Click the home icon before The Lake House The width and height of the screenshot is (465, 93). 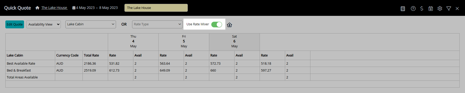[37, 8]
